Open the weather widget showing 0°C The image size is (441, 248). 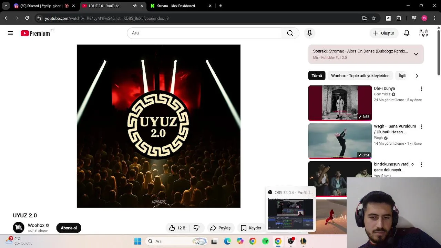pyautogui.click(x=20, y=241)
